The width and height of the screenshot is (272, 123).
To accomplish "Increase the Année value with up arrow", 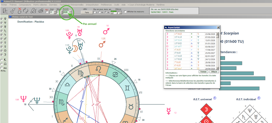I will coord(70,11).
